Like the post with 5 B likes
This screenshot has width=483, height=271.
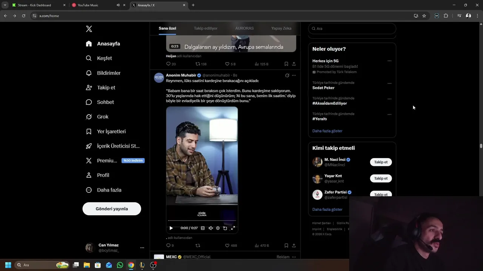[230, 64]
